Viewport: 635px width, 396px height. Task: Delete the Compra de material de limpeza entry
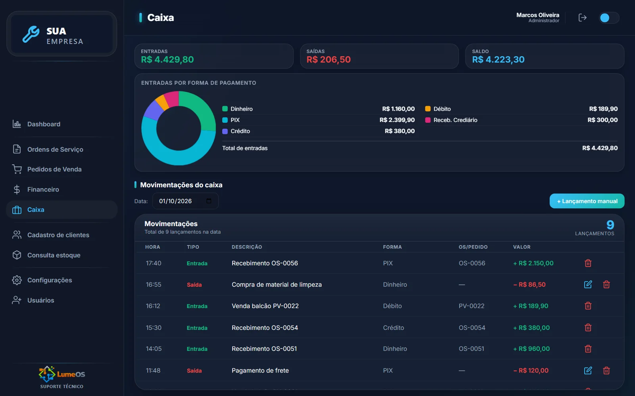(x=606, y=284)
